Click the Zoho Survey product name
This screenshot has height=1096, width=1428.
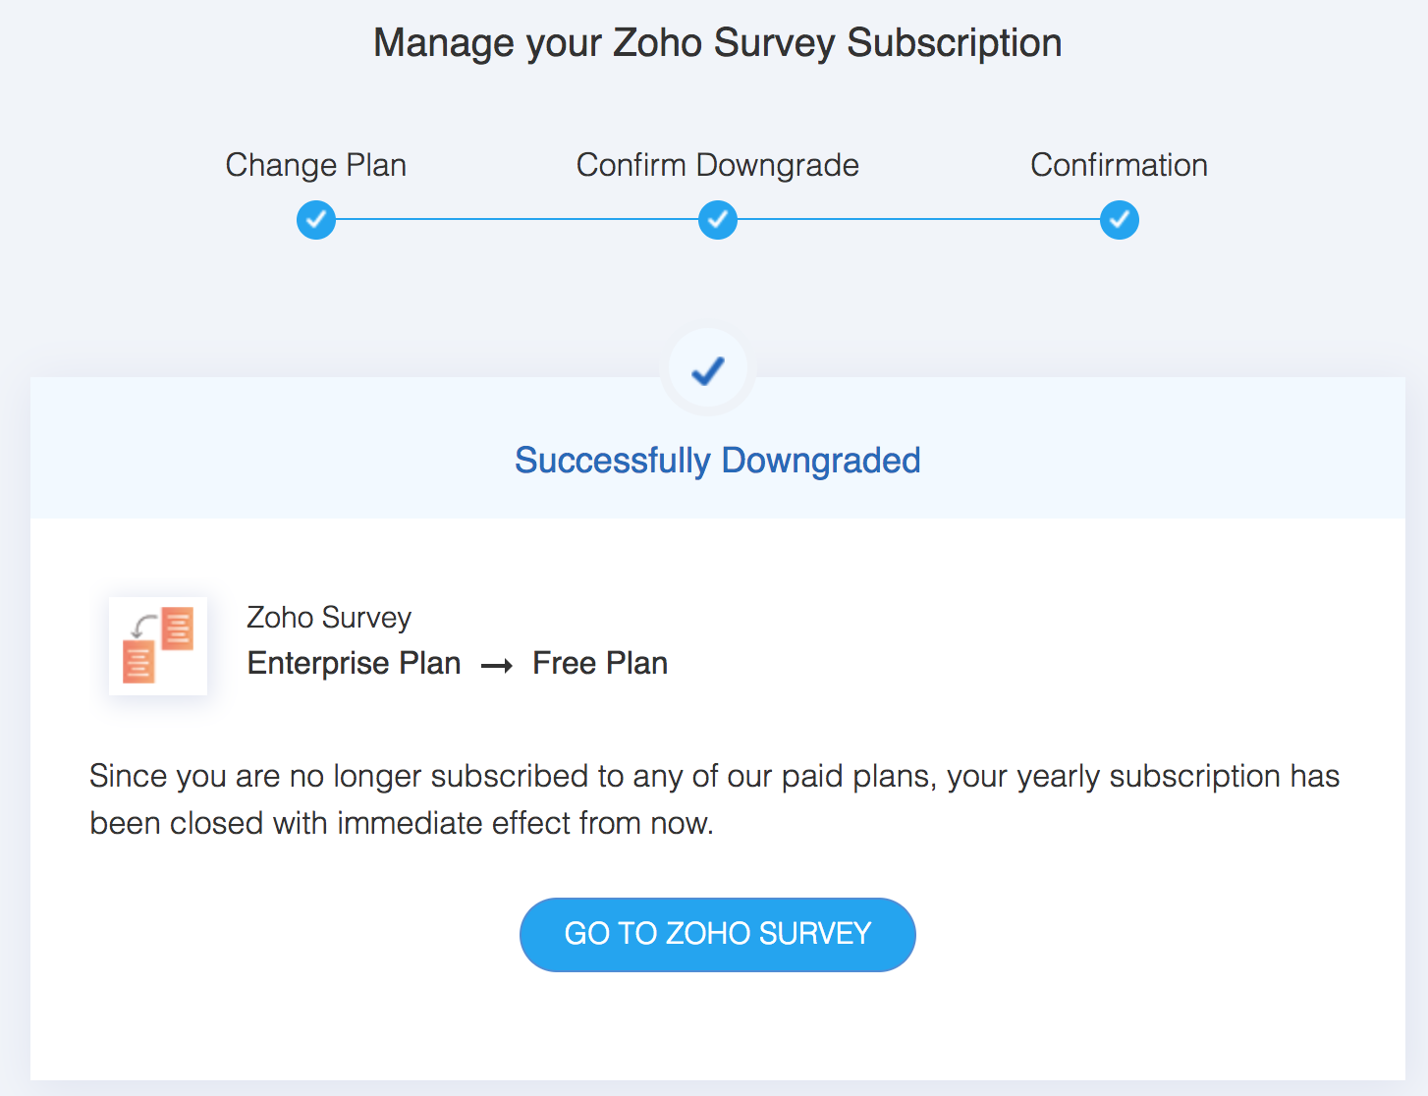pyautogui.click(x=329, y=618)
